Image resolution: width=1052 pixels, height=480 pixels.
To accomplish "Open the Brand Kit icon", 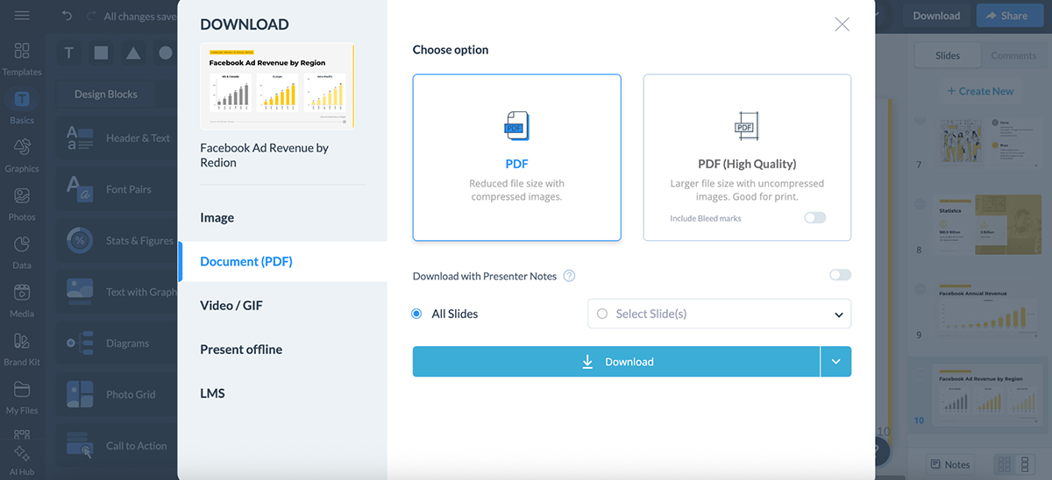I will click(x=22, y=342).
